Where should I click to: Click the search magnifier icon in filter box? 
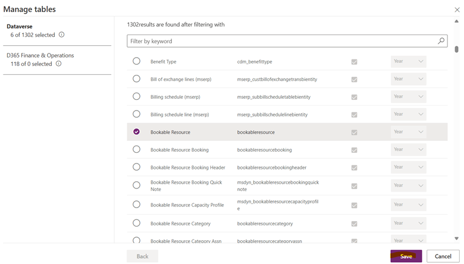point(441,41)
